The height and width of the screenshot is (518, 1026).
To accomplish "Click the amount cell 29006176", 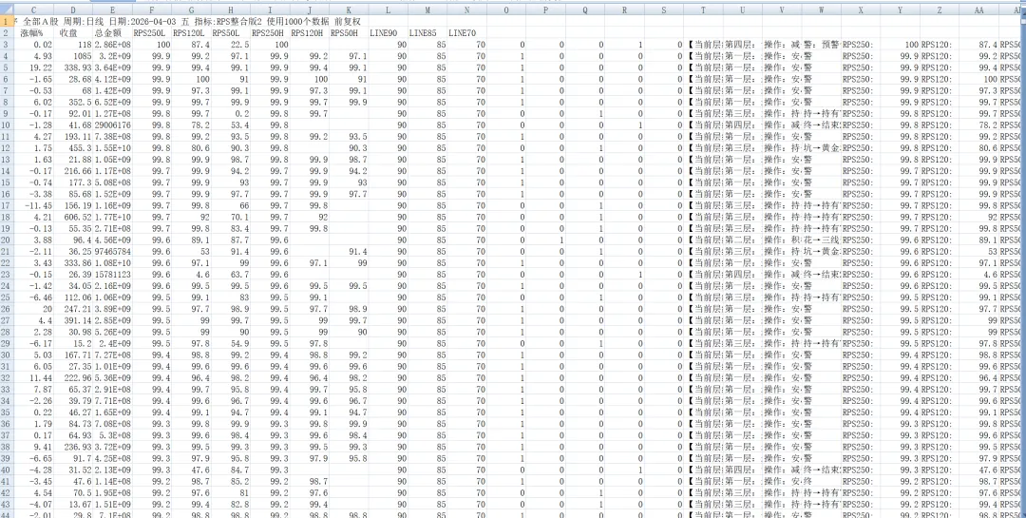I will [x=112, y=125].
